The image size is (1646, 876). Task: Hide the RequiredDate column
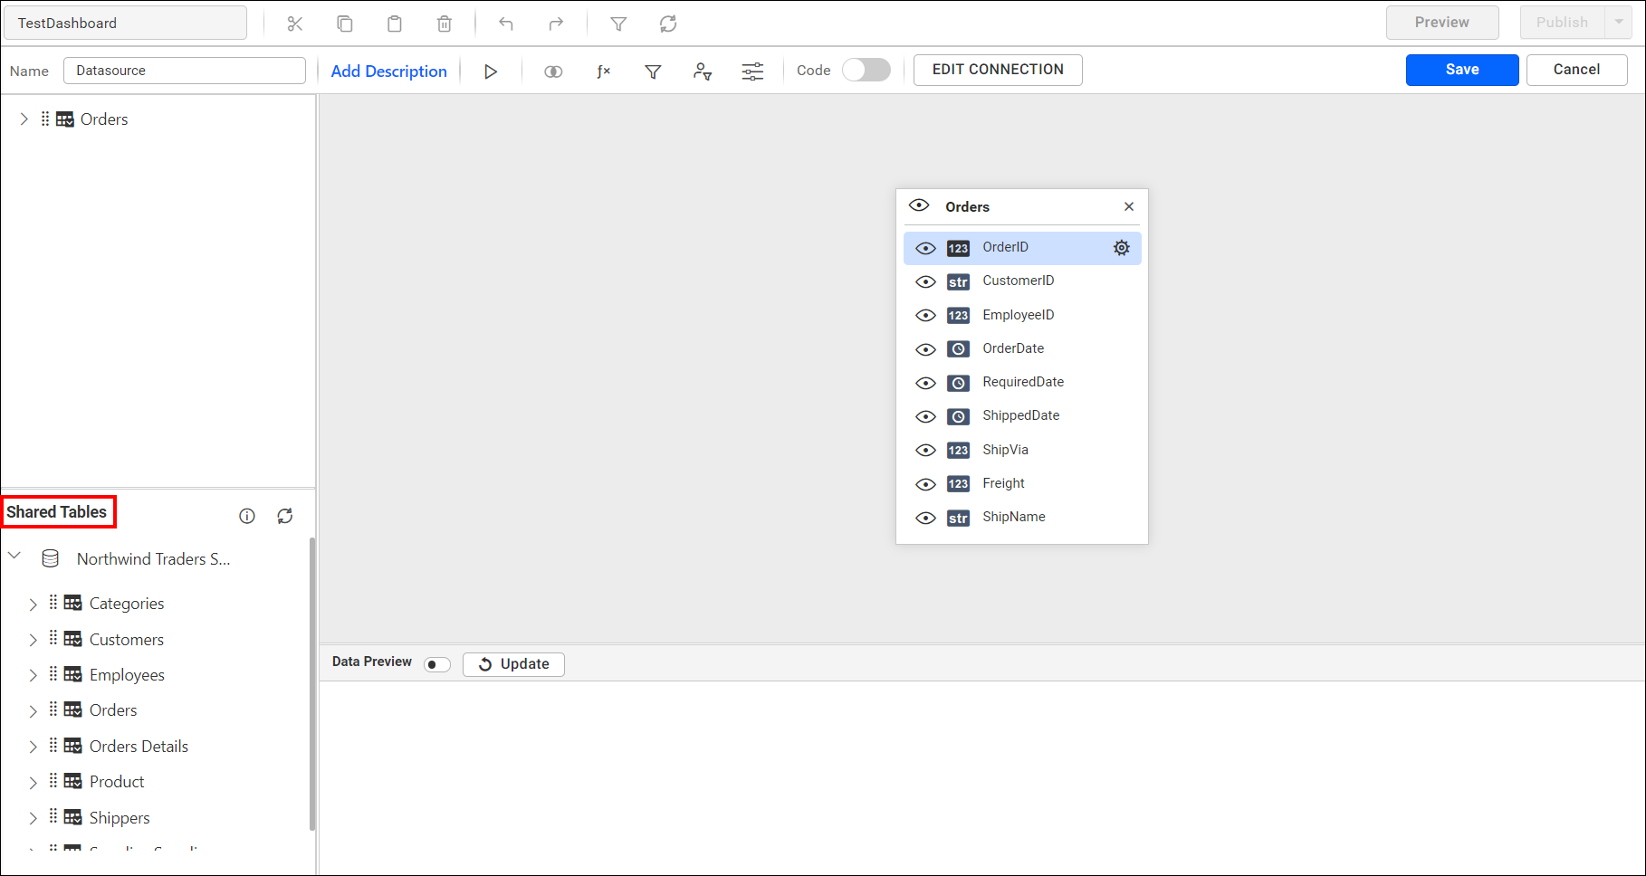coord(925,383)
